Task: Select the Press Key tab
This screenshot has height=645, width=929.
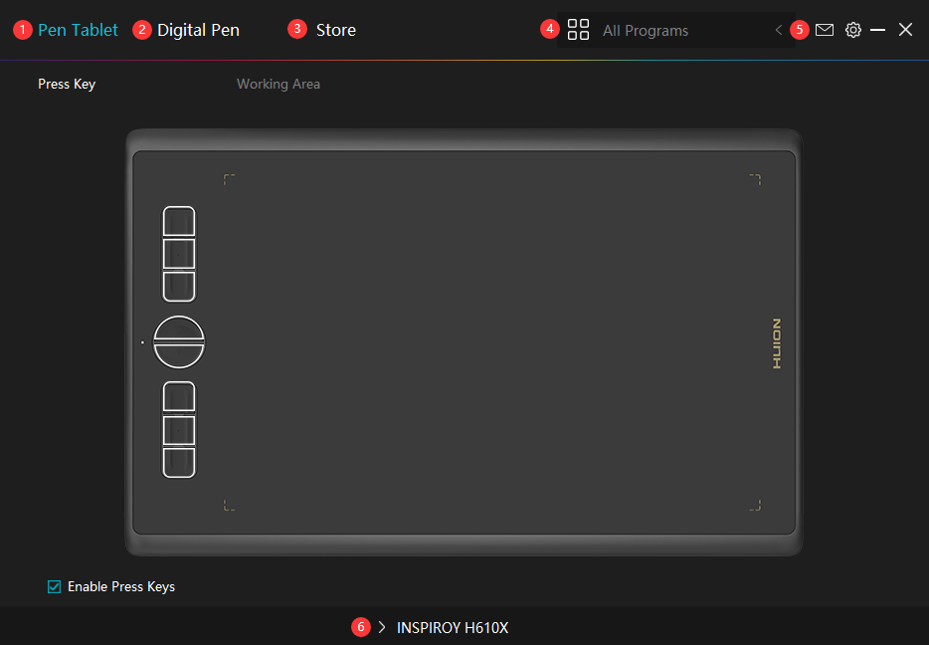Action: (x=67, y=84)
